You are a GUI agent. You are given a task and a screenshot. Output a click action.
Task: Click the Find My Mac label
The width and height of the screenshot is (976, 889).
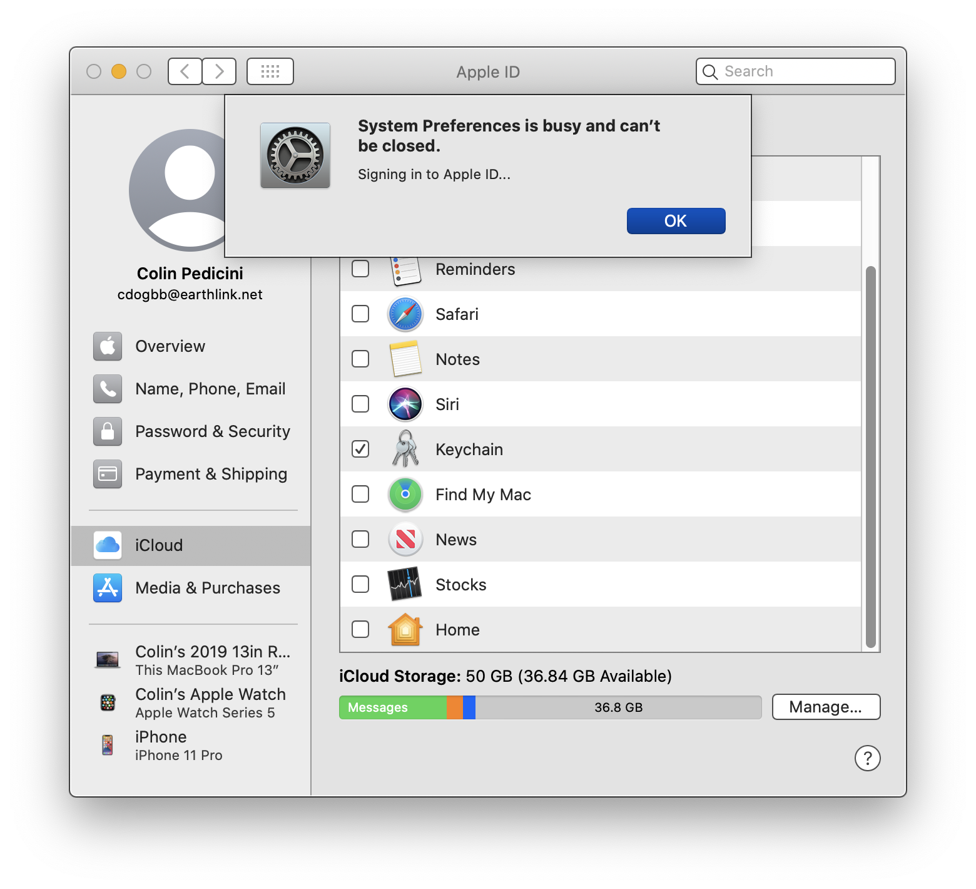coord(483,495)
